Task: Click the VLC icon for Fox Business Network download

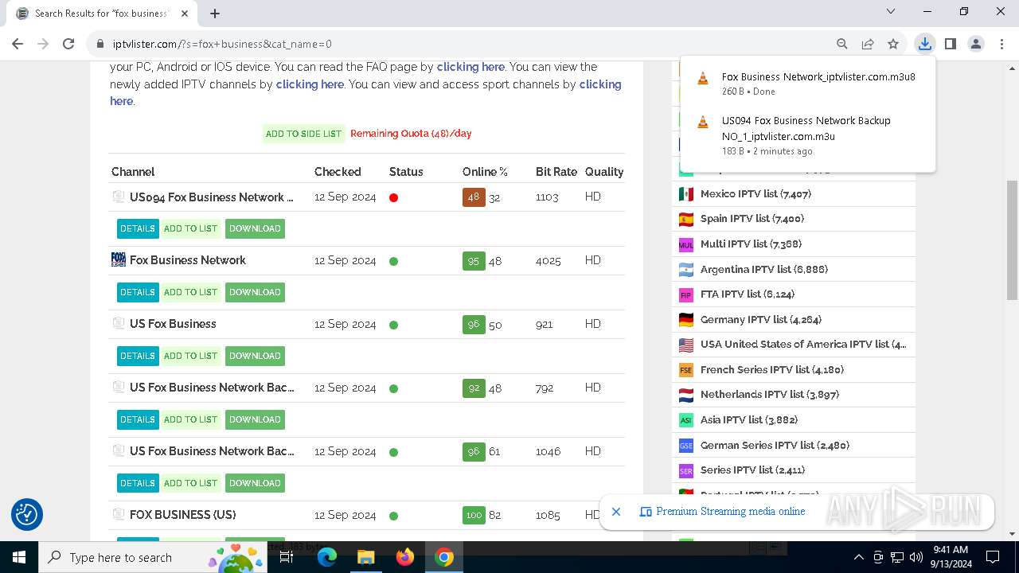Action: click(703, 78)
